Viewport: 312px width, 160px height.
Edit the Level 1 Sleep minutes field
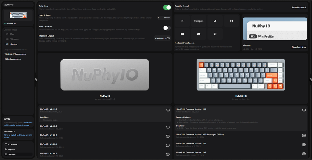(164, 18)
